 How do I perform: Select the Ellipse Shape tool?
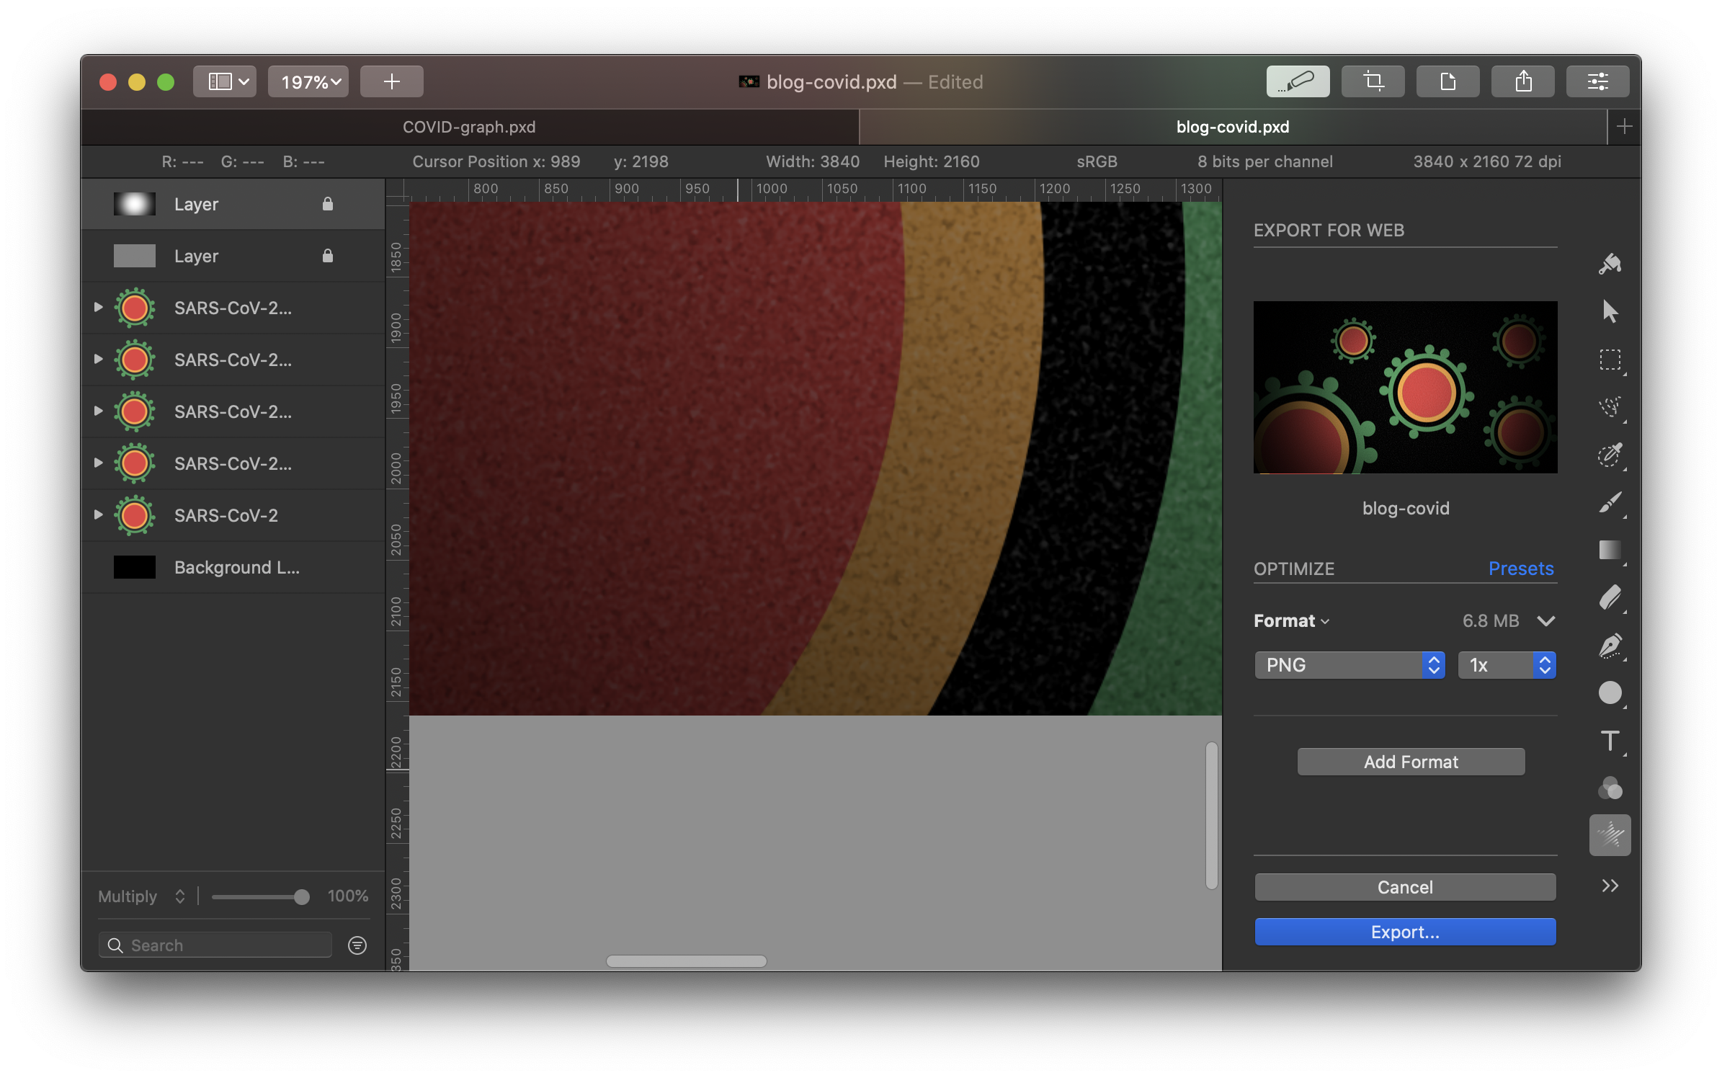[x=1610, y=693]
